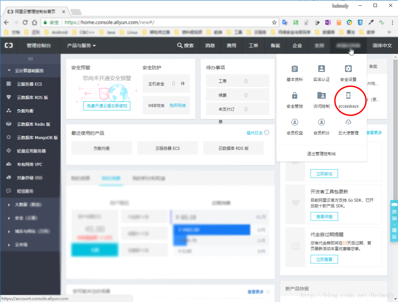This screenshot has height=302, width=398.
Task: Open 访问控制 folder icon
Action: [321, 96]
